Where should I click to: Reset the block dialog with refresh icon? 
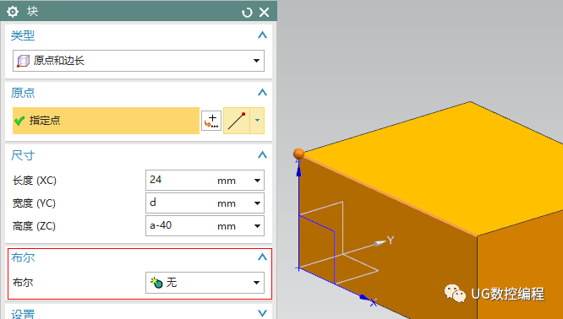pos(247,13)
